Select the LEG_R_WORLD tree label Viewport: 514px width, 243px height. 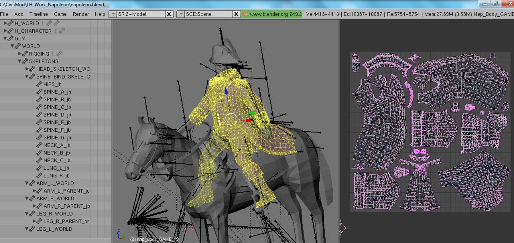54,214
